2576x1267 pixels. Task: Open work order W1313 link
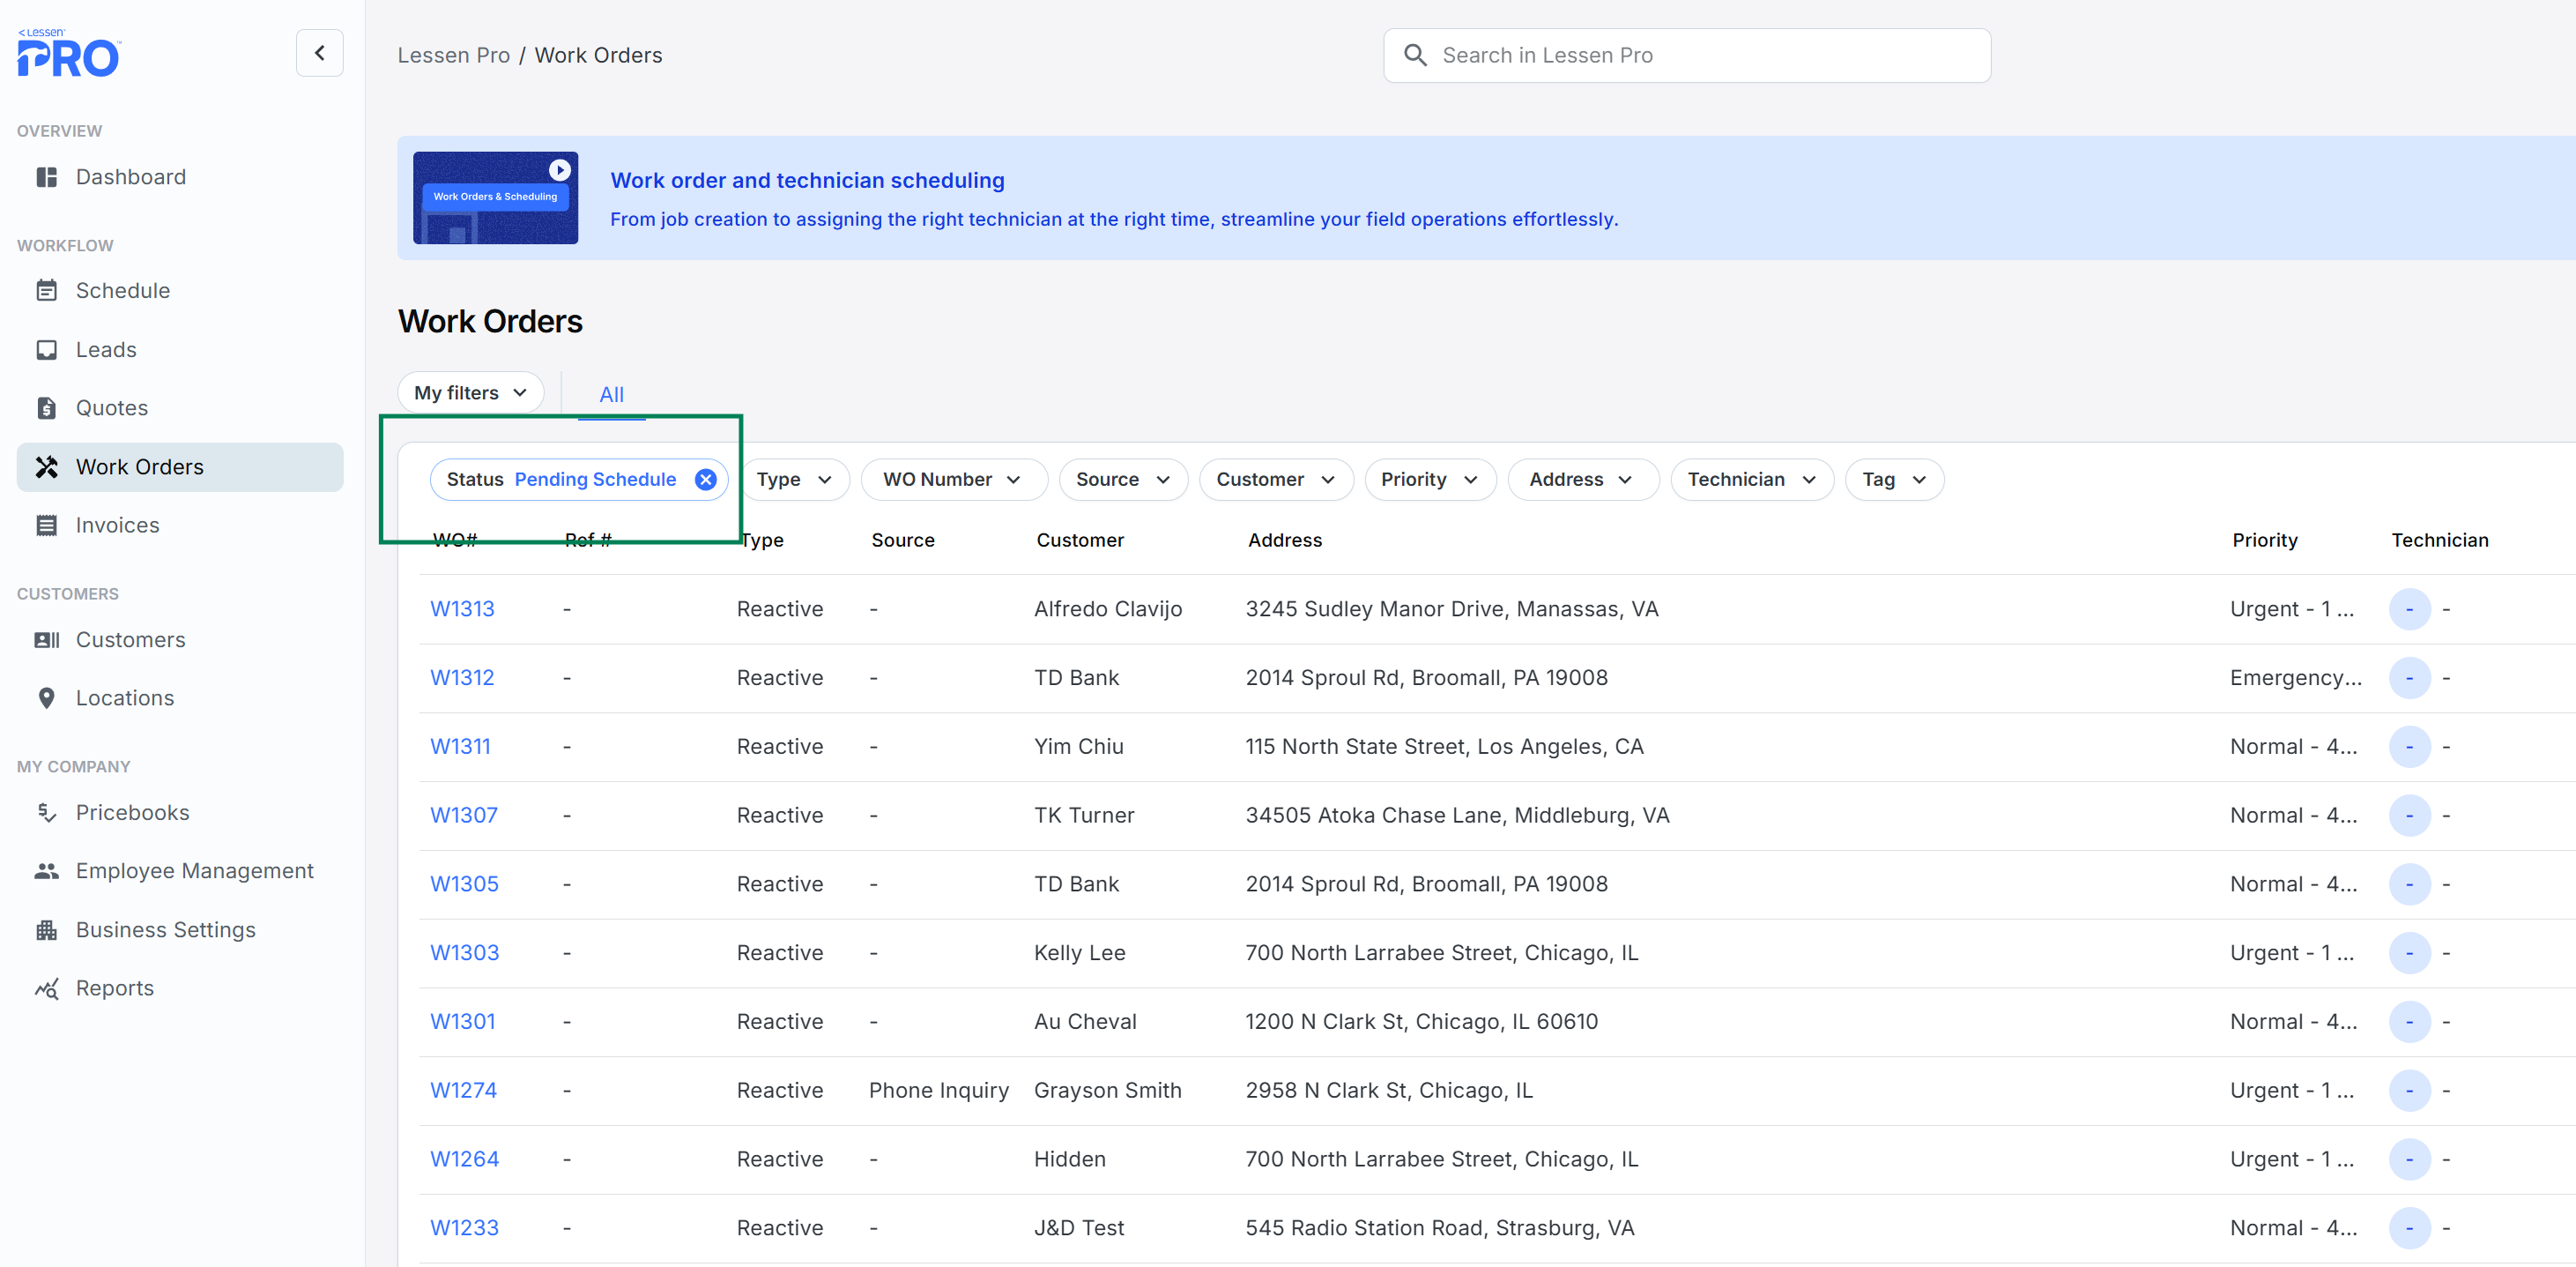[x=462, y=608]
